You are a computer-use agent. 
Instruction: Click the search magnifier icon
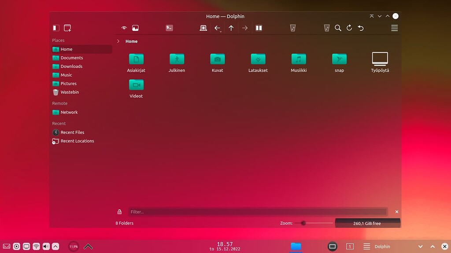(338, 28)
